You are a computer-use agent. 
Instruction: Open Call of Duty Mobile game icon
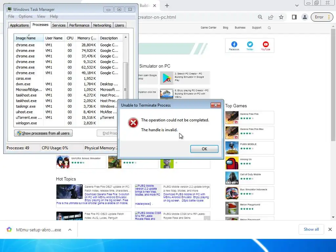[x=232, y=178]
